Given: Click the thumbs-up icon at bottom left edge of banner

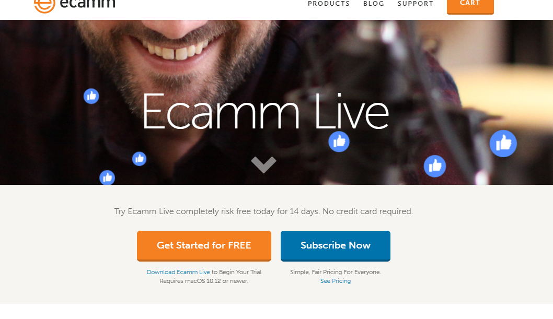Looking at the screenshot, I should (x=107, y=178).
